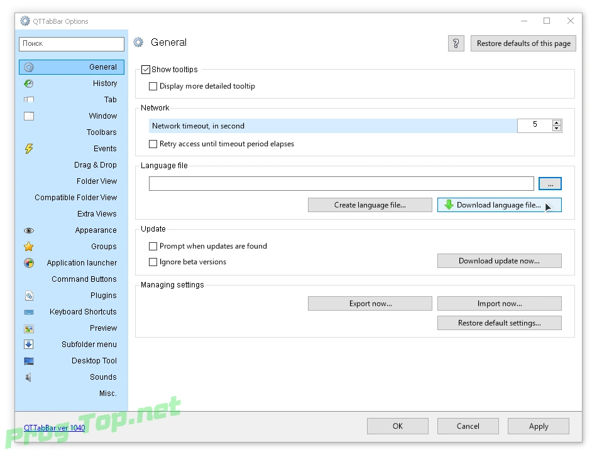This screenshot has width=597, height=455.
Task: Click Download language file button
Action: pos(499,205)
